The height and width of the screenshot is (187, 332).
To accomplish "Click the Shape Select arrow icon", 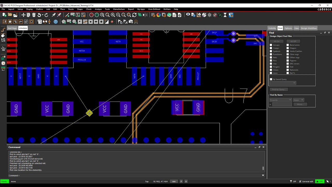I will [80, 22].
